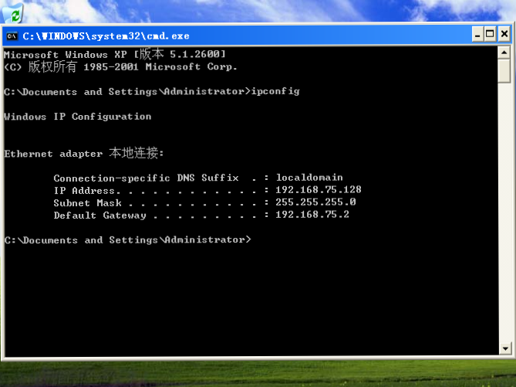Click the IP address 192.168.75.128
The width and height of the screenshot is (516, 387).
(319, 189)
